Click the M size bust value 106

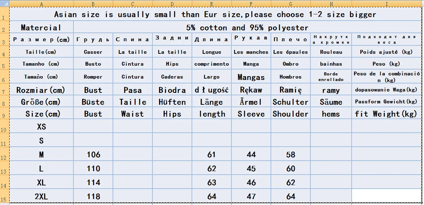click(x=93, y=154)
